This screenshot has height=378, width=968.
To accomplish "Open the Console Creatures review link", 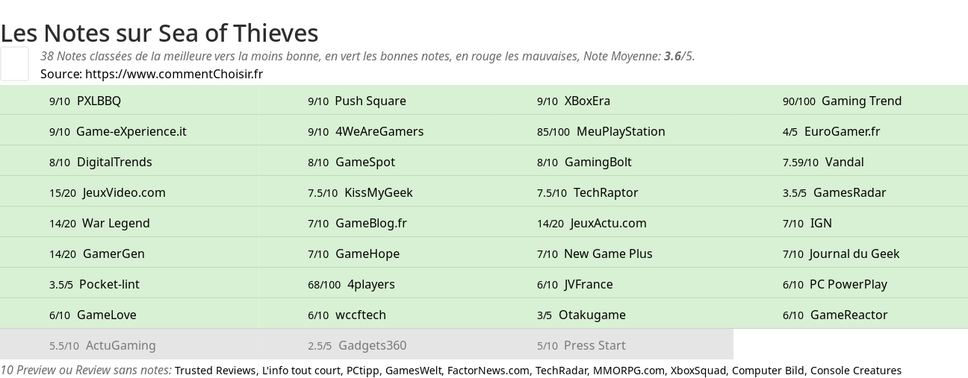I will [856, 371].
